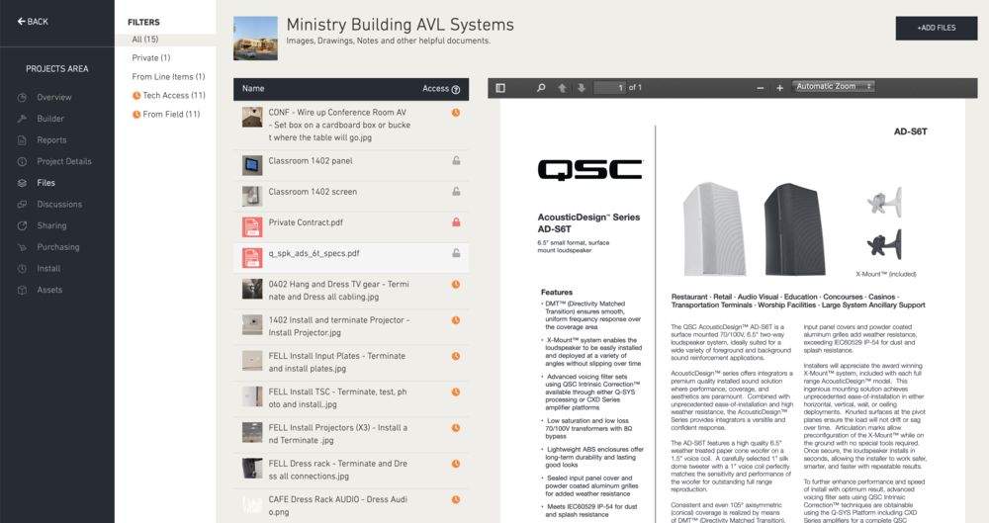This screenshot has width=989, height=523.
Task: Open Overview in the projects sidebar
Action: pyautogui.click(x=53, y=97)
